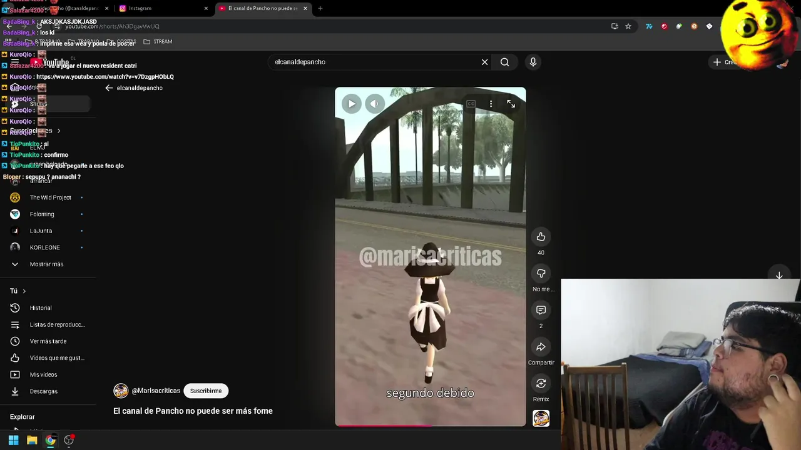
Task: Open the @Marisacriticas channel link
Action: [x=156, y=391]
